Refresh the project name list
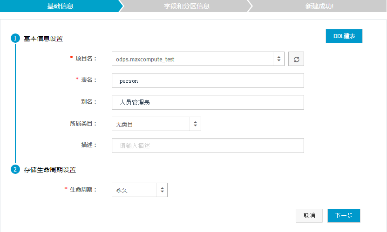This screenshot has width=387, height=232. click(x=296, y=59)
